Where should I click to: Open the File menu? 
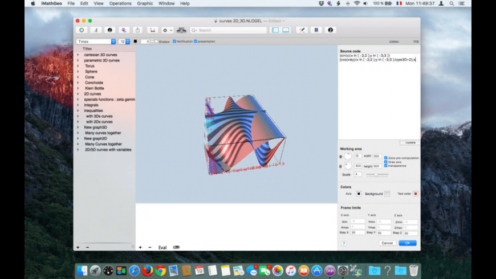(x=71, y=3)
